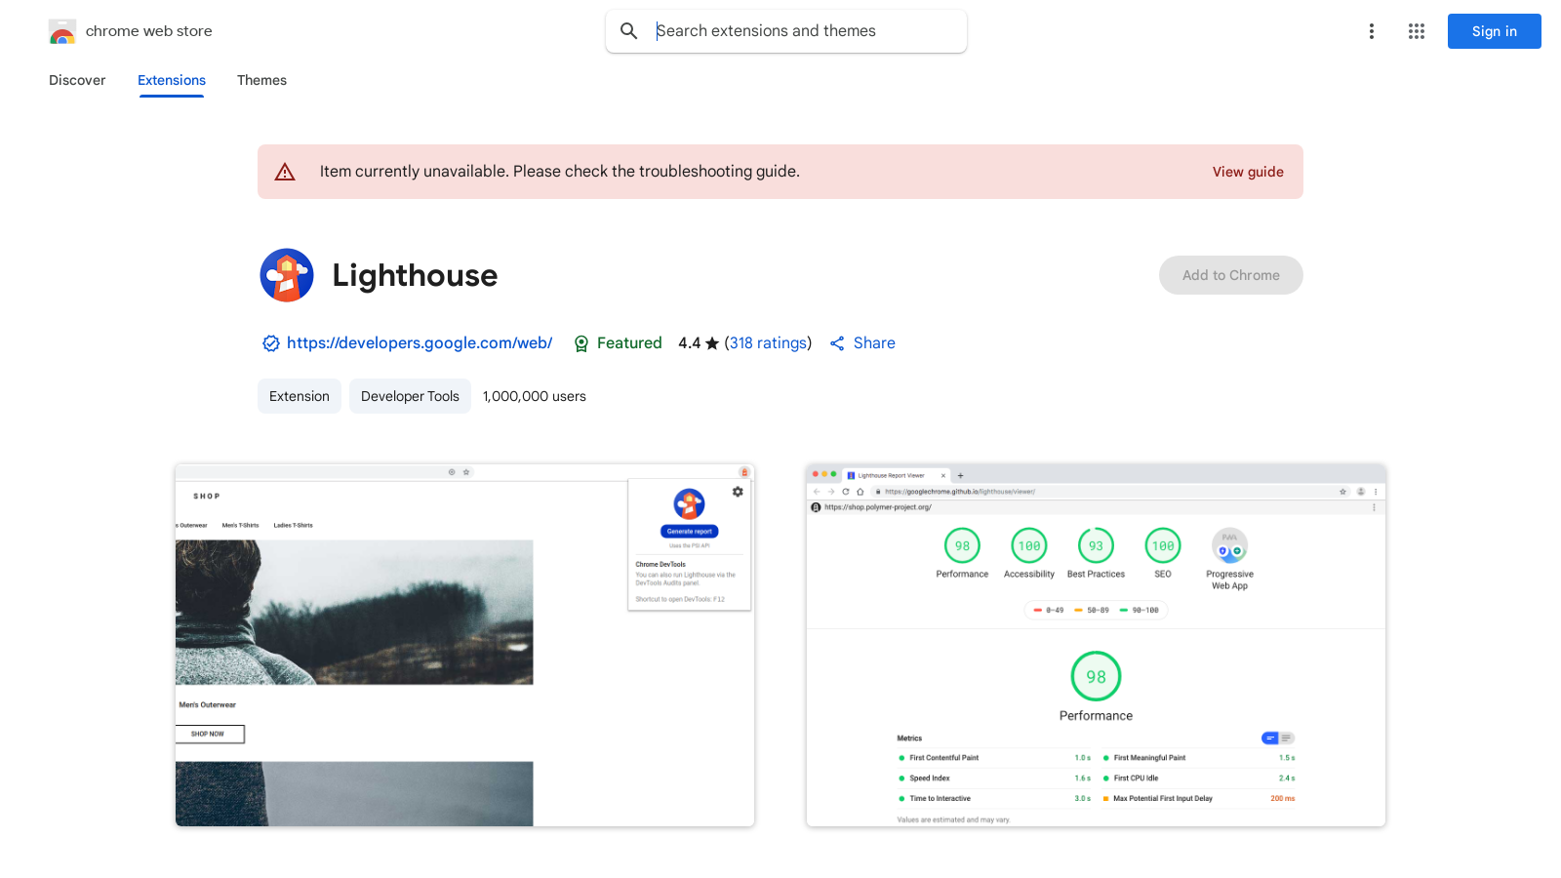Click the Share icon
Screen dimensions: 1561x878
tap(837, 343)
